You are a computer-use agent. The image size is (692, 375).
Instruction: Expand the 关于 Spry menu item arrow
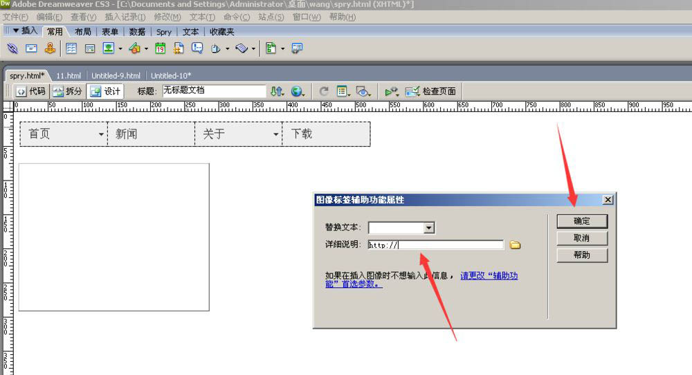coord(276,134)
